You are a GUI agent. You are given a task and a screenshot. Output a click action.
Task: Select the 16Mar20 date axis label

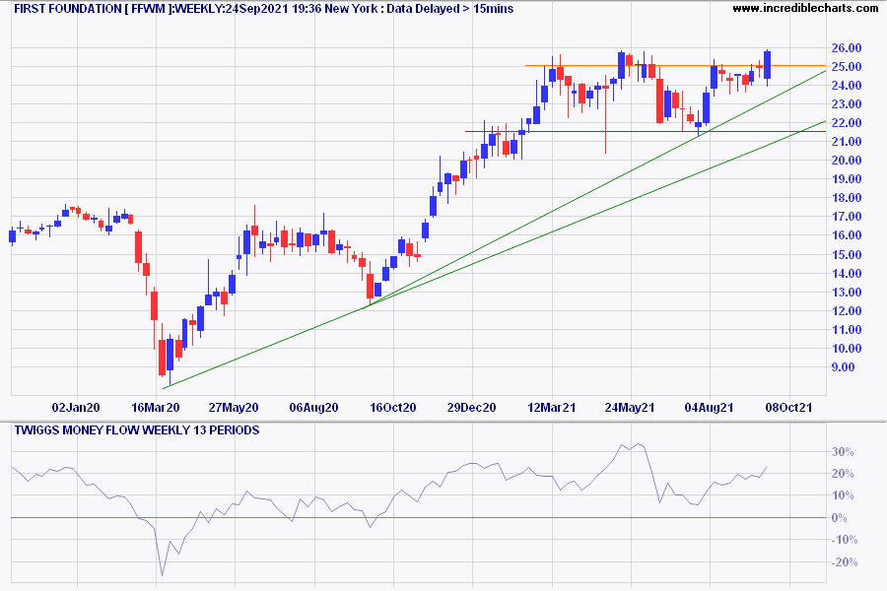(x=155, y=408)
